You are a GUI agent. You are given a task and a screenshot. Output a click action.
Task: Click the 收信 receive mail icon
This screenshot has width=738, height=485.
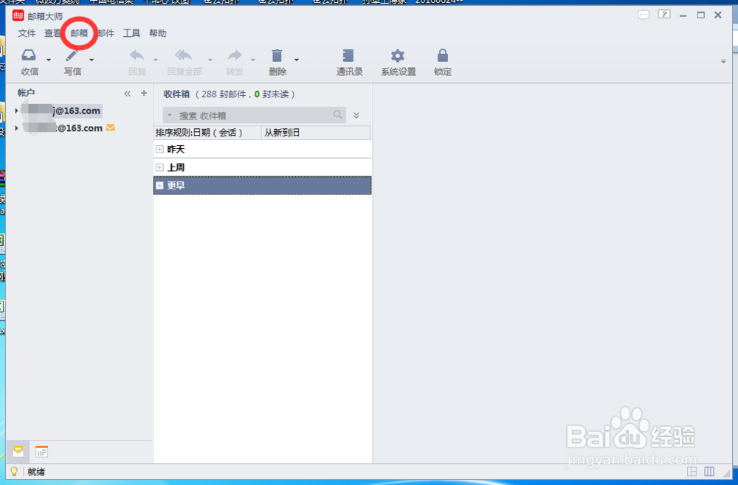30,61
